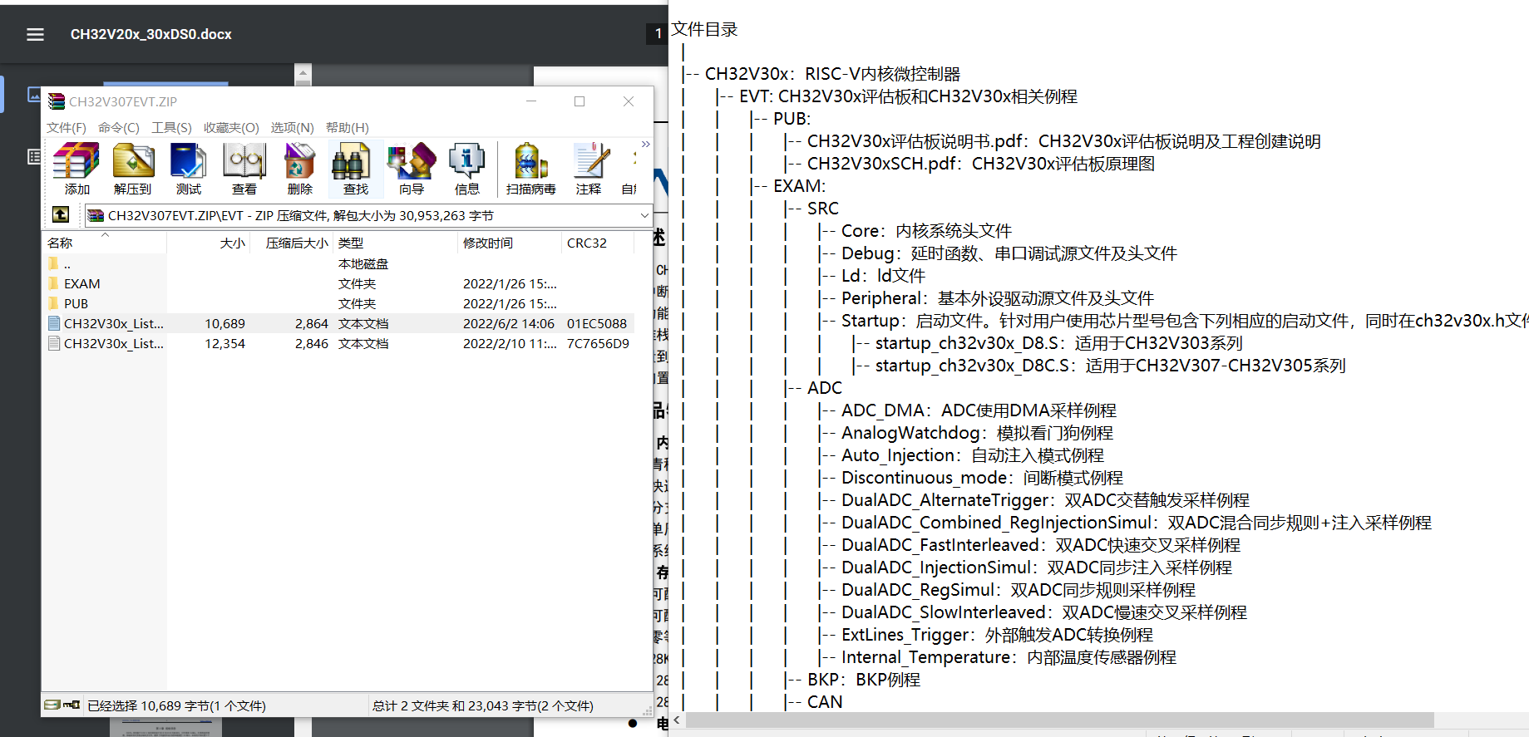1529x737 pixels.
Task: Expand the archive path dropdown
Action: (644, 215)
